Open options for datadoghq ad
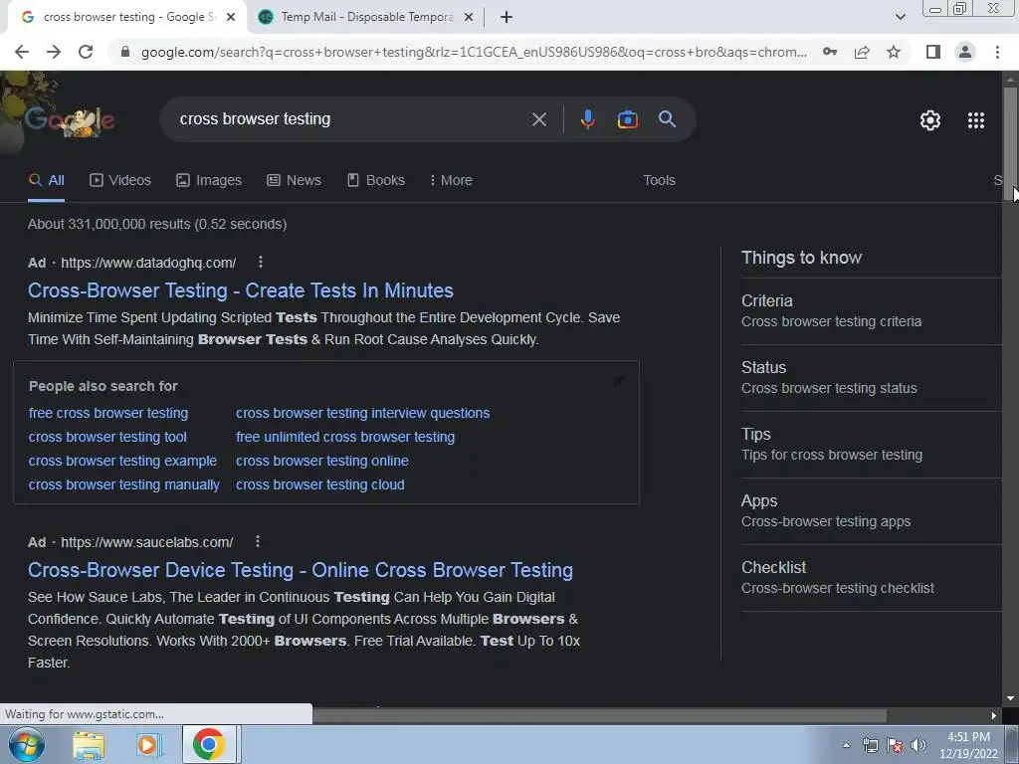The height and width of the screenshot is (764, 1019). tap(261, 262)
